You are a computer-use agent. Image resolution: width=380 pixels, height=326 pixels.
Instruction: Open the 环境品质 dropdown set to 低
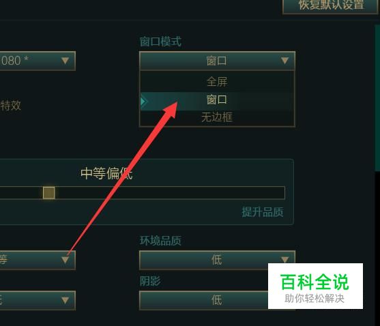click(x=217, y=260)
